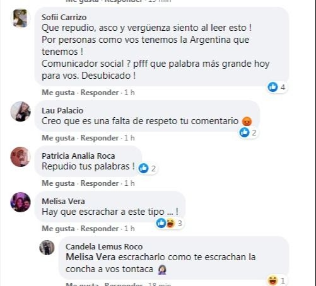Like Lau Palacio's comment with Me gusta
316x286 pixels.
point(58,138)
